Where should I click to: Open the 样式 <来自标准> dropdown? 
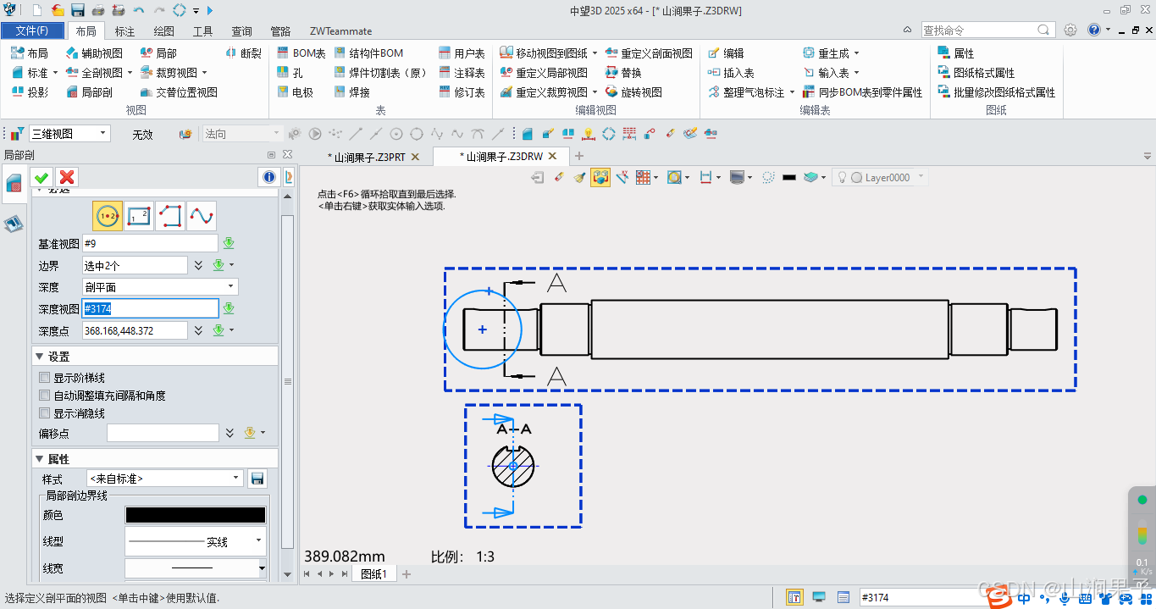coord(165,479)
